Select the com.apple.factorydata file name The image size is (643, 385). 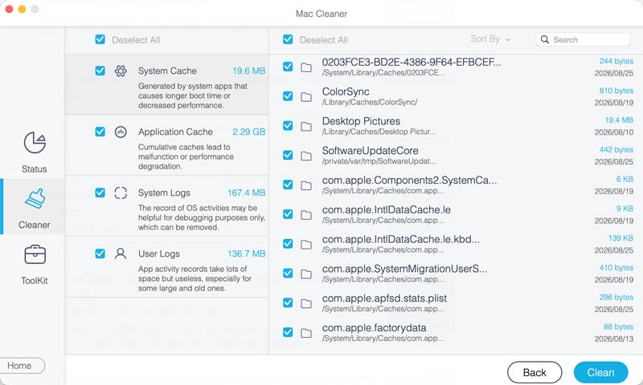click(374, 328)
